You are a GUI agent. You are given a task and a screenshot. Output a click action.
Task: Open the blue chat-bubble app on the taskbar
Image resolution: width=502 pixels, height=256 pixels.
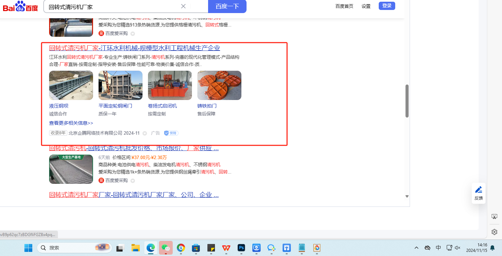click(272, 248)
